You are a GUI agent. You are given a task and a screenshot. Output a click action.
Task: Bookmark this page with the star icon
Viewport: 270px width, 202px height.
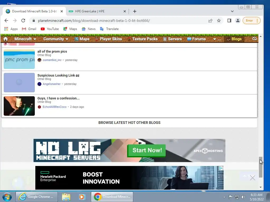coord(219,21)
